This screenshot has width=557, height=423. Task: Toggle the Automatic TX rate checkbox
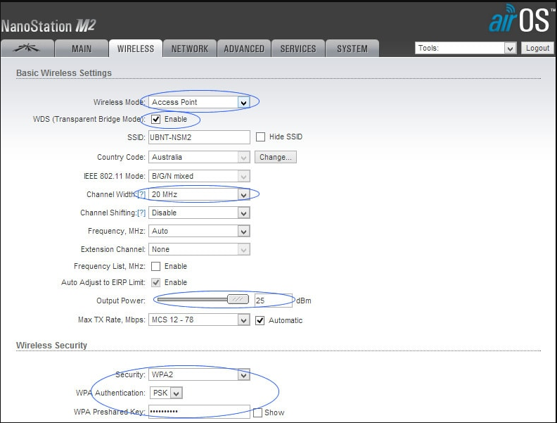(x=260, y=321)
